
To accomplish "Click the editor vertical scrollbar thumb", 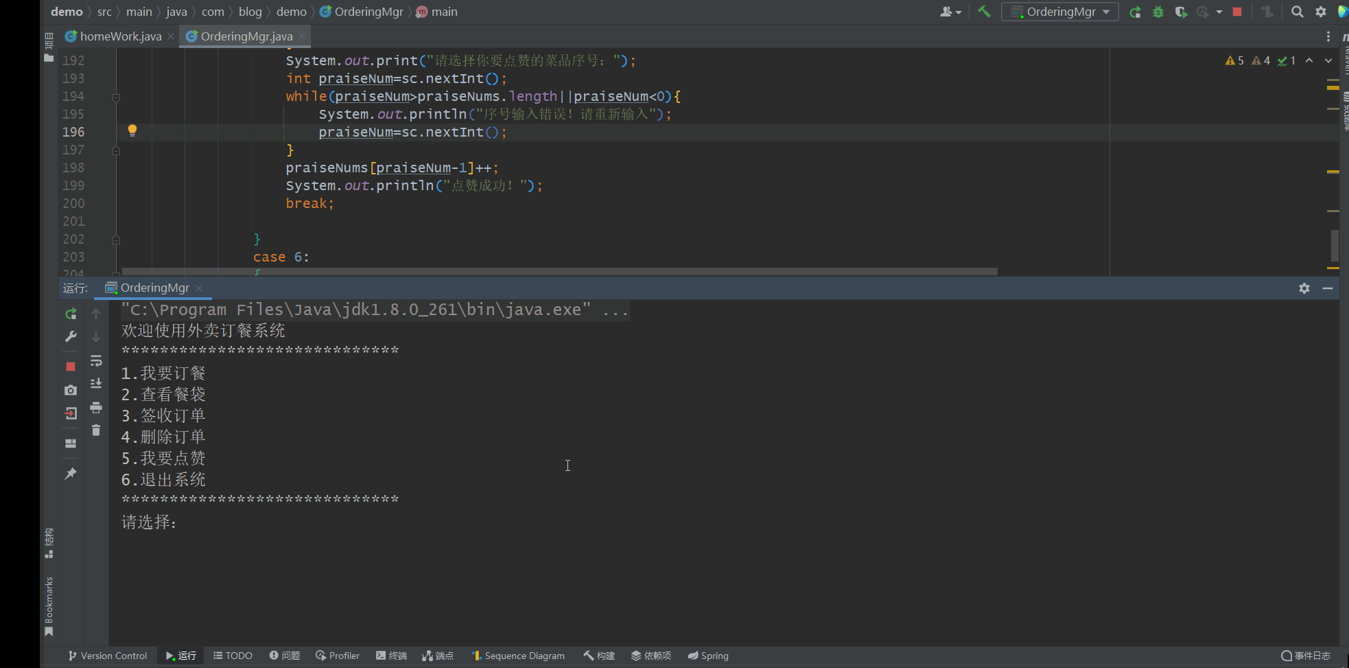I will tap(1334, 245).
